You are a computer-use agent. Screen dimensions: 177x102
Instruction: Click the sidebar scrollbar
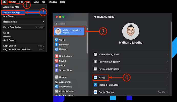87,41
